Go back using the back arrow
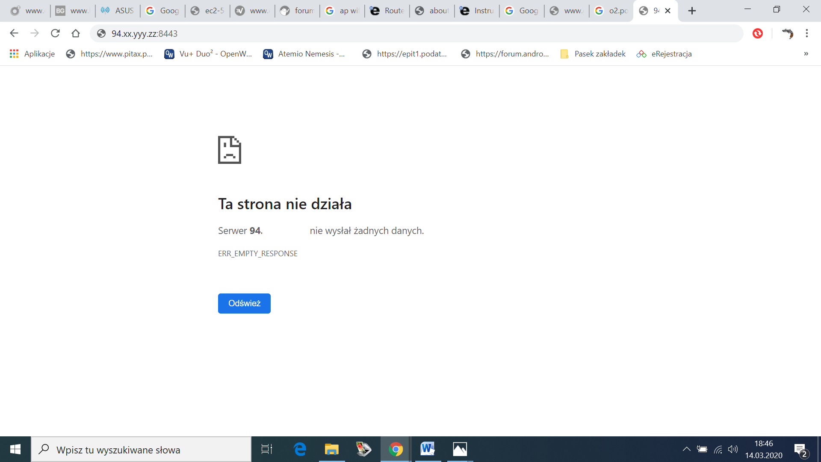Viewport: 821px width, 462px height. coord(14,33)
